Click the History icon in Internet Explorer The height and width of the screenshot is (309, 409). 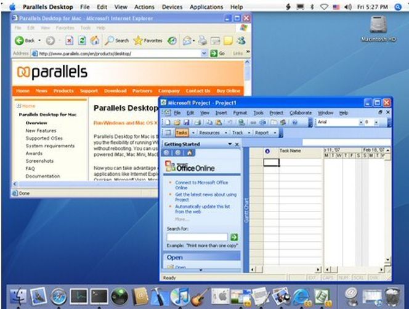pyautogui.click(x=172, y=41)
